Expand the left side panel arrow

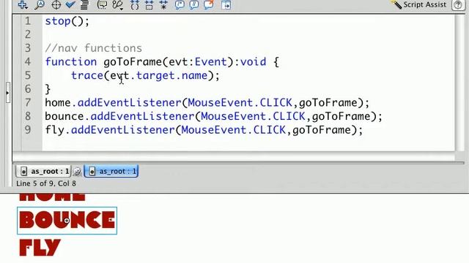(x=8, y=93)
